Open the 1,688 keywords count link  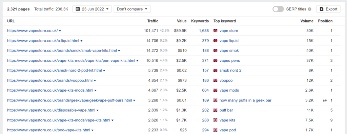(x=204, y=31)
